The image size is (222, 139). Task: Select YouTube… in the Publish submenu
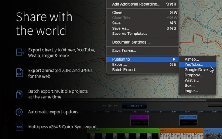[198, 64]
